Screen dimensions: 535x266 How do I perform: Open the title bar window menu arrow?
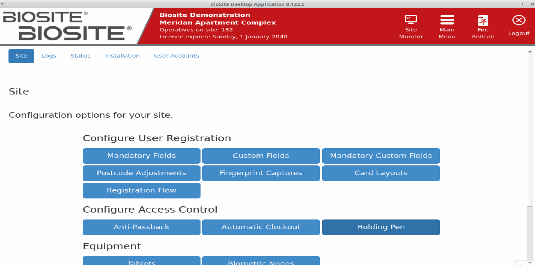click(3, 4)
